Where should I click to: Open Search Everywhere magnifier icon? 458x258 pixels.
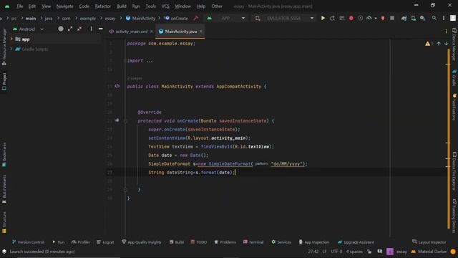click(x=434, y=18)
